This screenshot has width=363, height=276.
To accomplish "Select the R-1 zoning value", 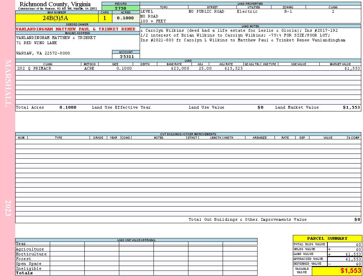I will pos(288,11).
